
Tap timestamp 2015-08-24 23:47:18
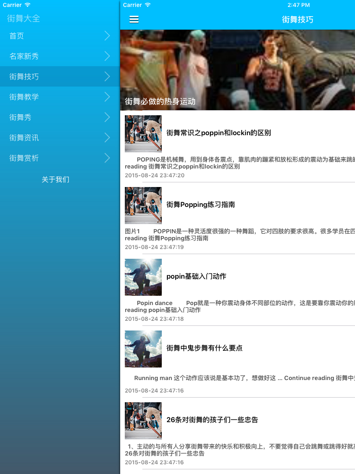pos(154,318)
